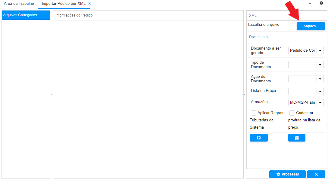Click the help question mark icon

coord(321,3)
